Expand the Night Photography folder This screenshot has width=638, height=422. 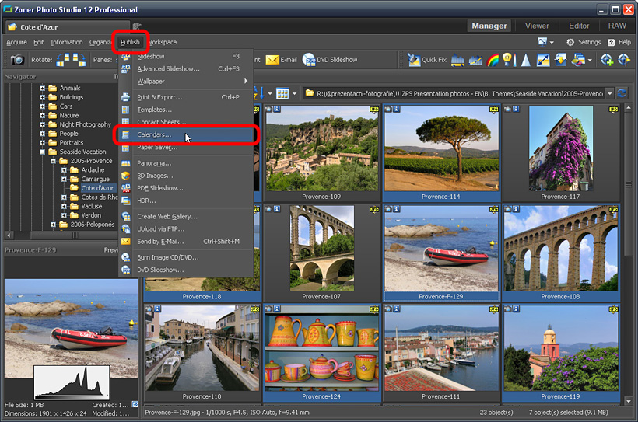(x=42, y=124)
